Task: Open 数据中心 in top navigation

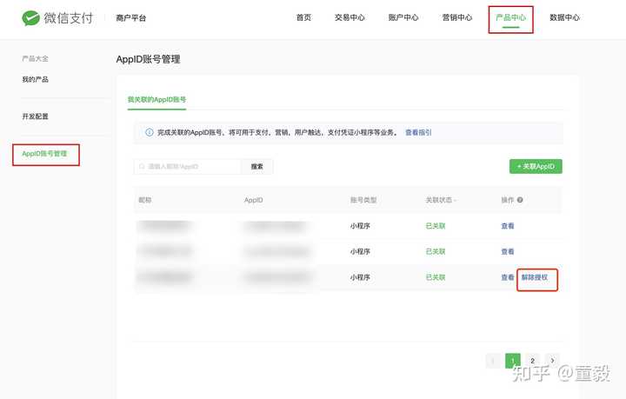Action: coord(564,17)
